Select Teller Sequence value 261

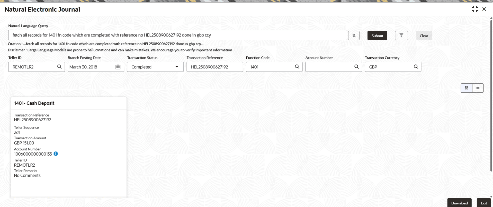click(17, 132)
